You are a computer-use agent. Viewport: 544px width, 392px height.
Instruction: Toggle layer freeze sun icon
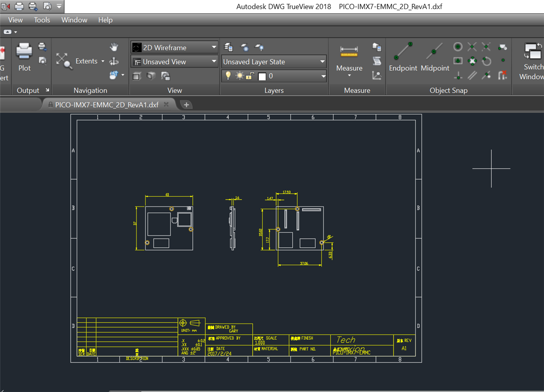pyautogui.click(x=239, y=76)
